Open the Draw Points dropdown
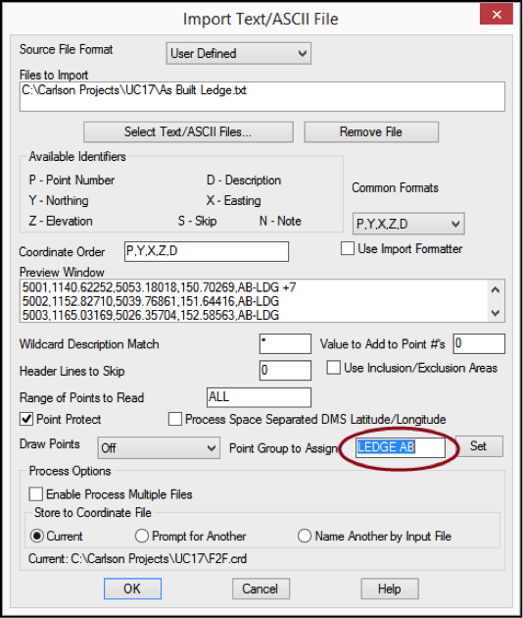The image size is (523, 618). pyautogui.click(x=159, y=447)
